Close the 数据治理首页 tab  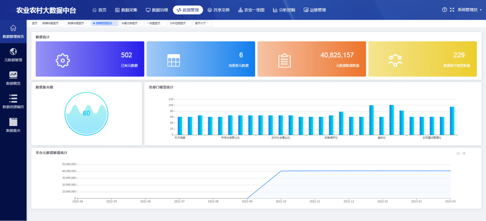(86, 23)
